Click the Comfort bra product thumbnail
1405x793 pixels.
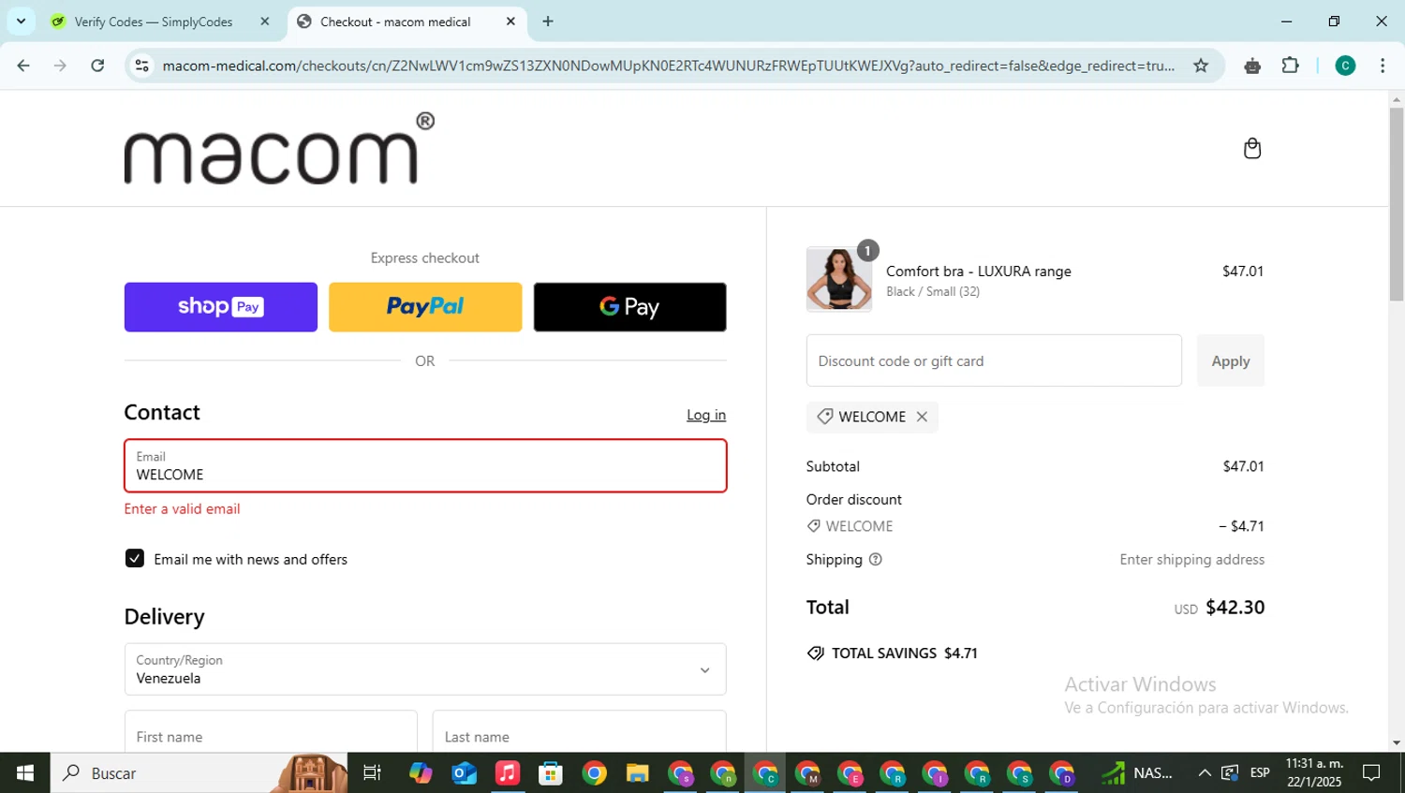click(x=839, y=279)
